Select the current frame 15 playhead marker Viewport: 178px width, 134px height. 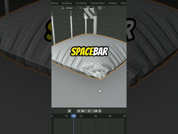[74, 116]
